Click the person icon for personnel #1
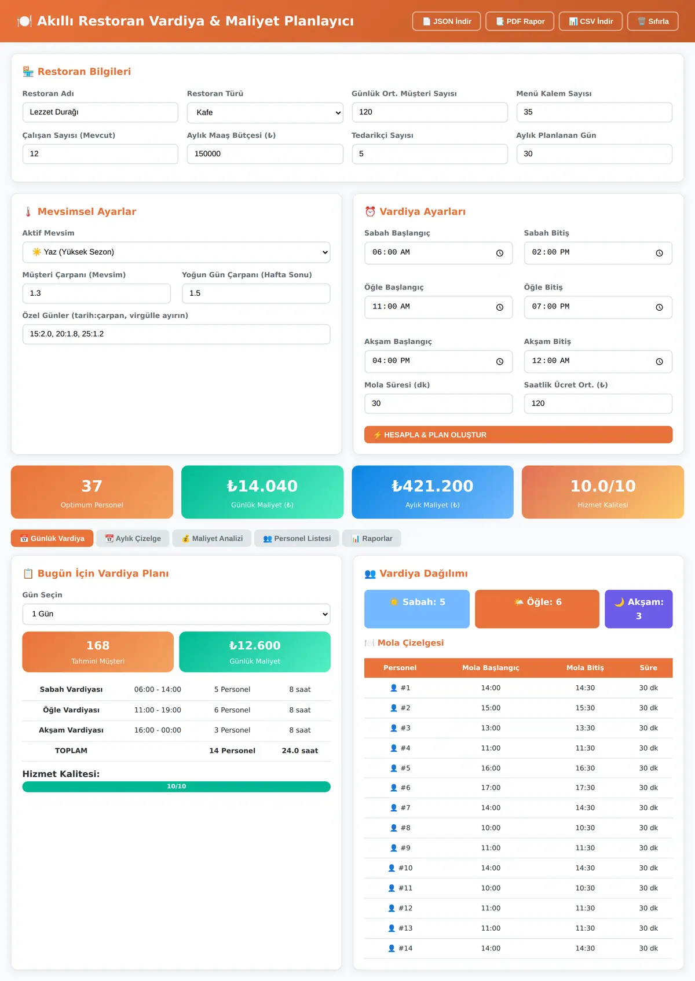Viewport: 695px width, 981px height. 394,688
